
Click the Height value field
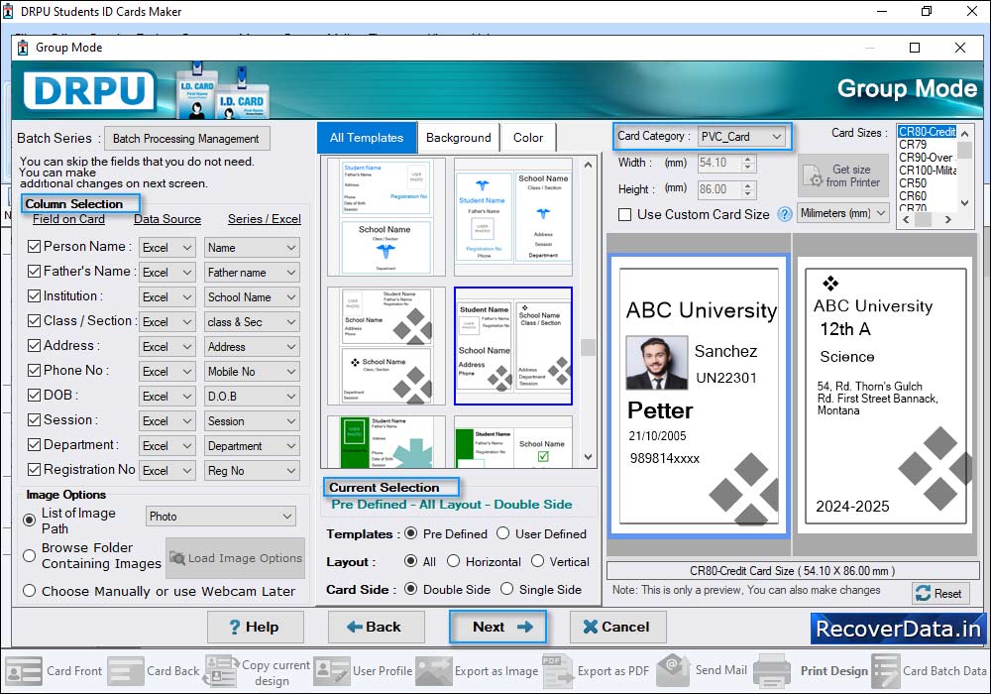point(718,189)
